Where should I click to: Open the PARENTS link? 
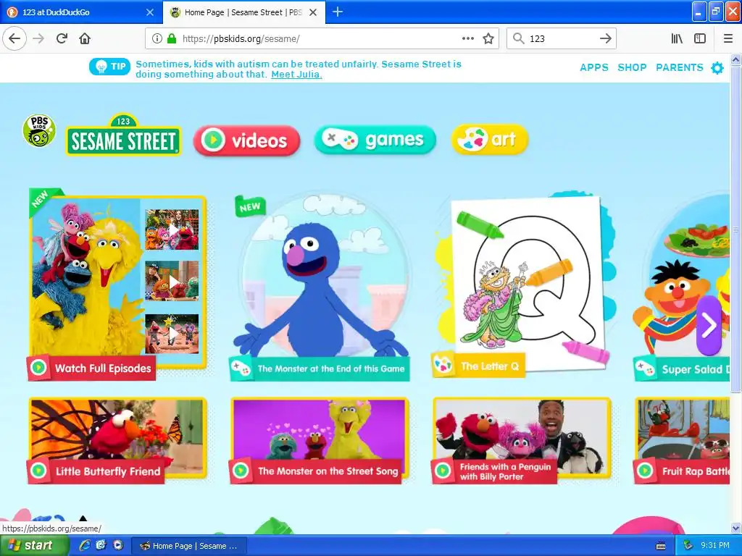click(x=680, y=67)
